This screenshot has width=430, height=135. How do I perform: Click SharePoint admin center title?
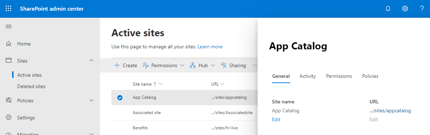(52, 9)
